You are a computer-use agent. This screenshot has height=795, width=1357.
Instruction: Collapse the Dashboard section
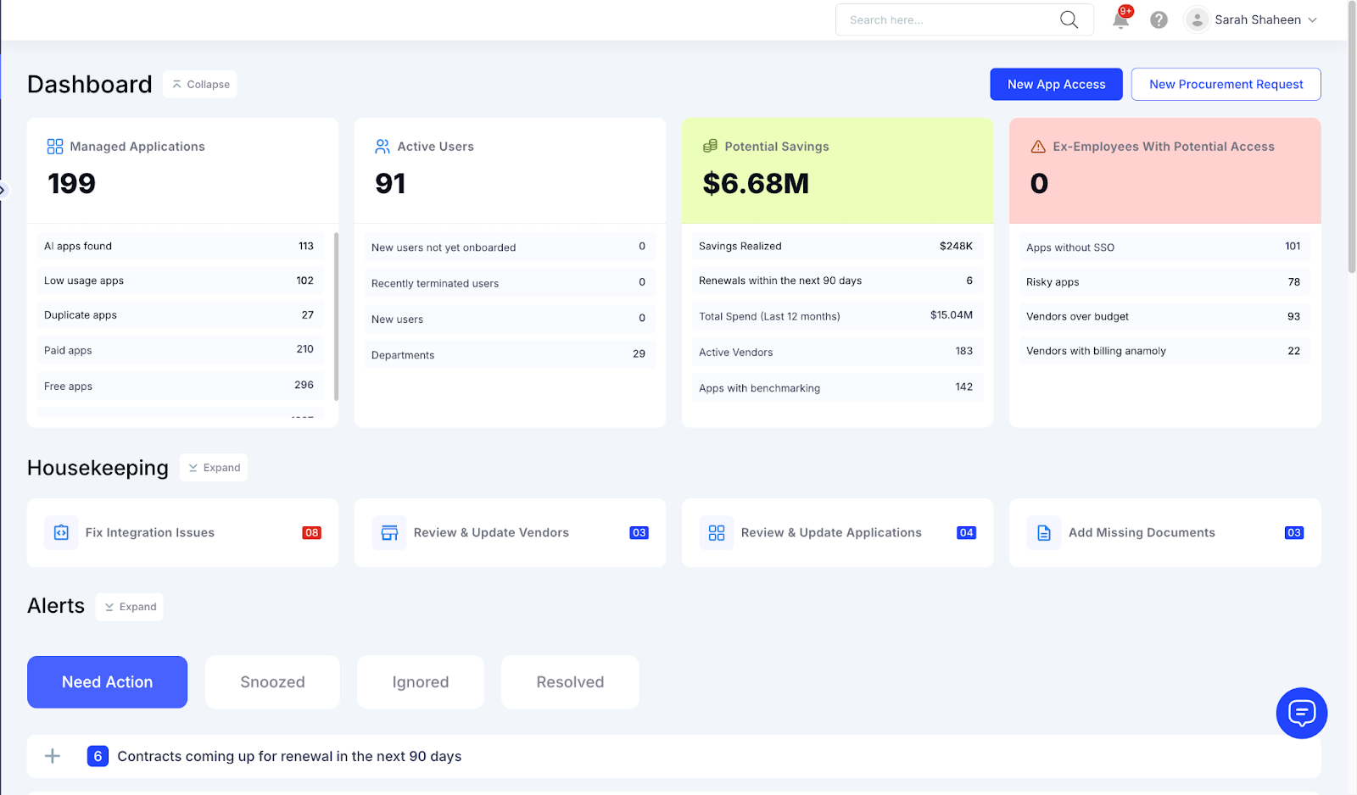point(199,84)
